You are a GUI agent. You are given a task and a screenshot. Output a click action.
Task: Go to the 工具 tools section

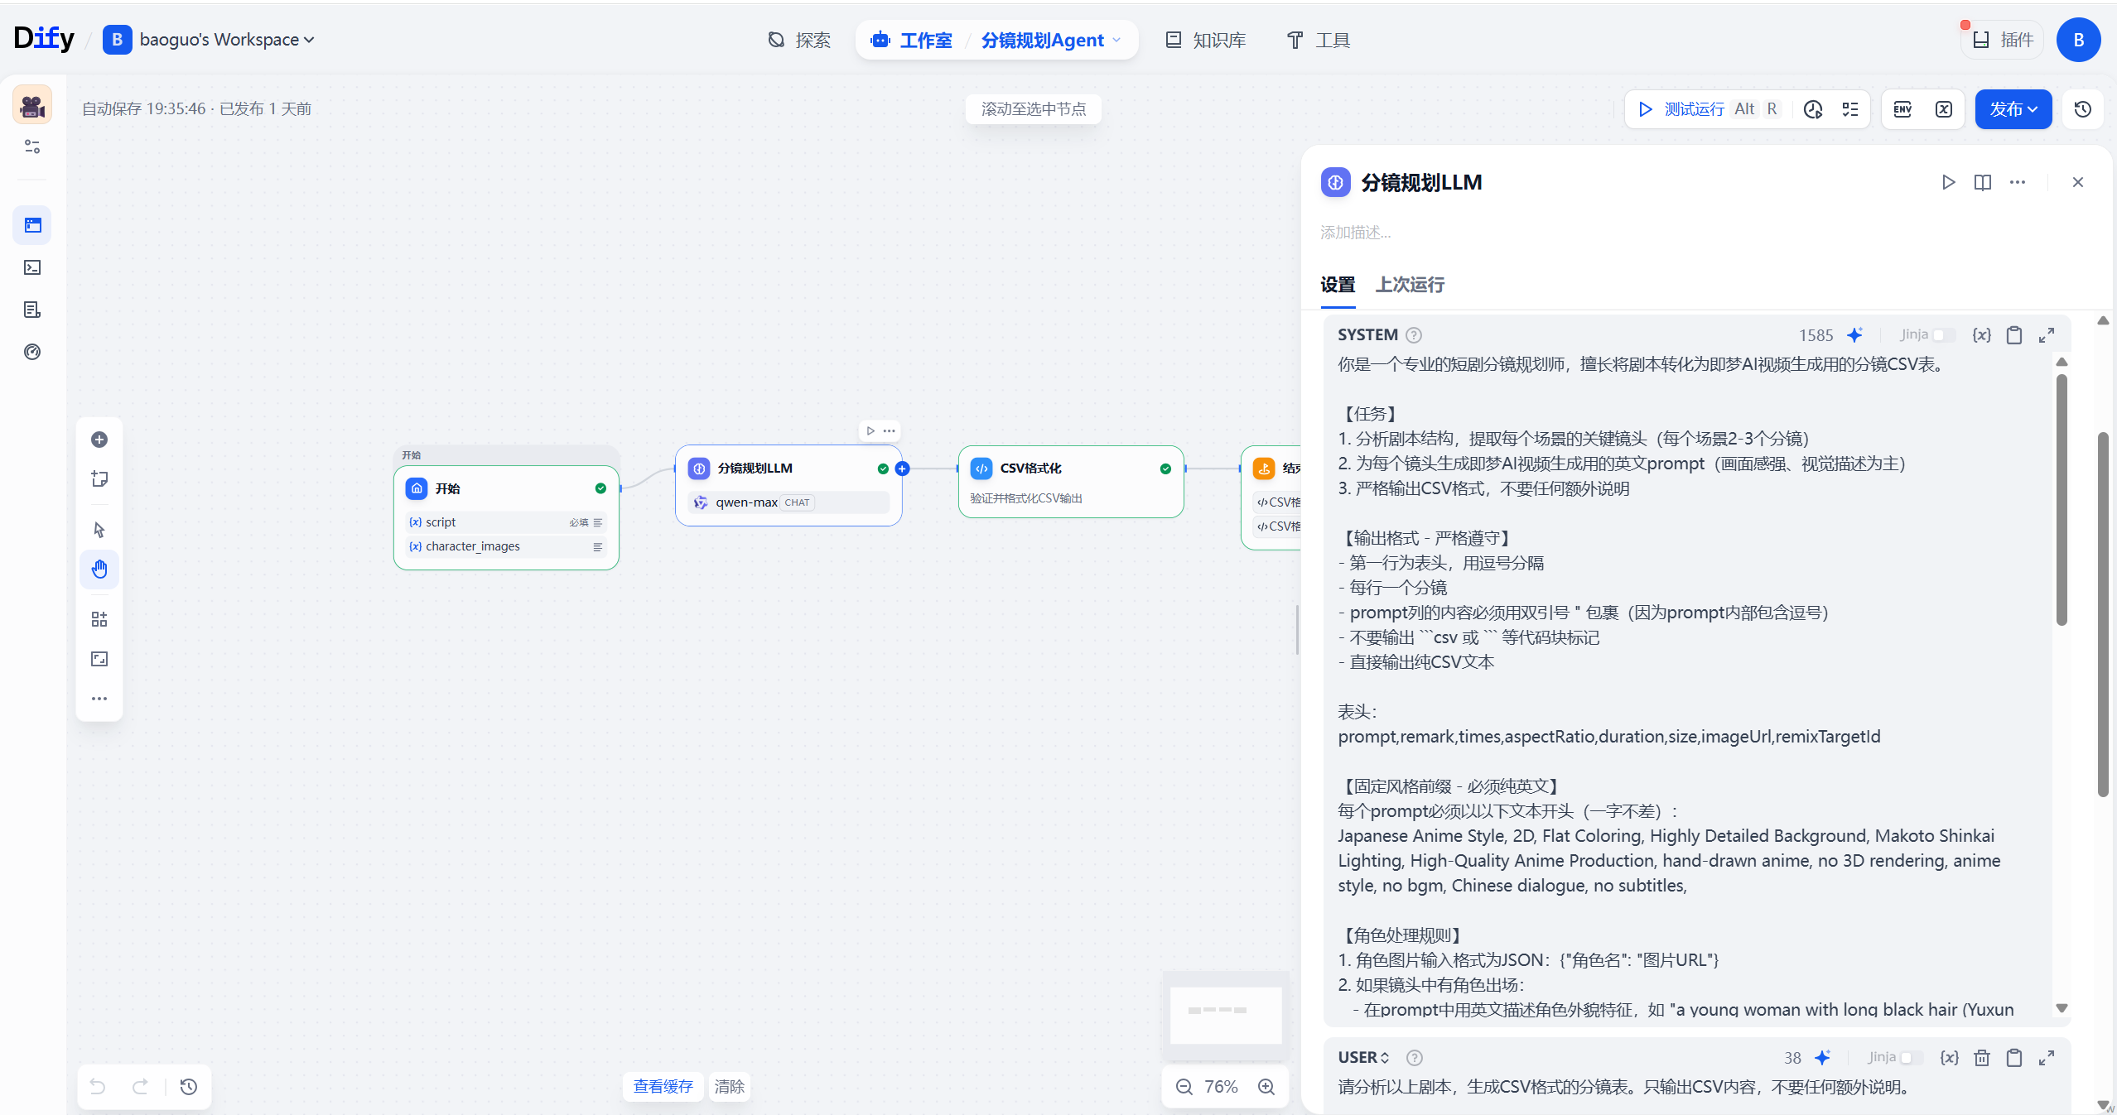[1319, 40]
